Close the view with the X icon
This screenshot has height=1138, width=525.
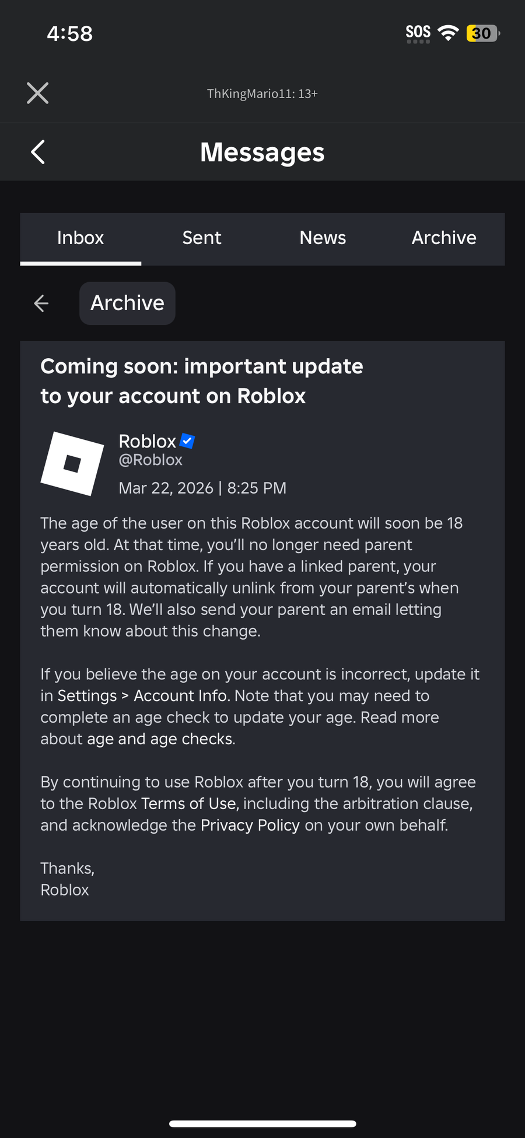point(38,93)
